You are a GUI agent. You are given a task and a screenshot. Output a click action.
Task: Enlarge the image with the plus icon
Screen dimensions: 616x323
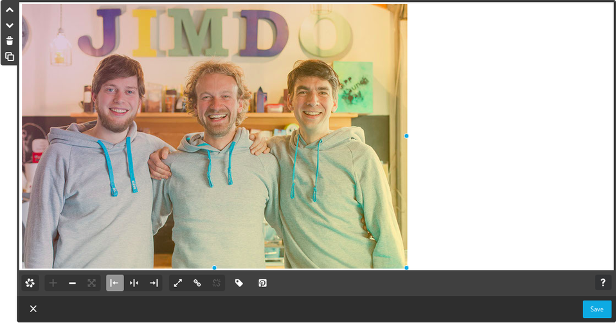53,283
